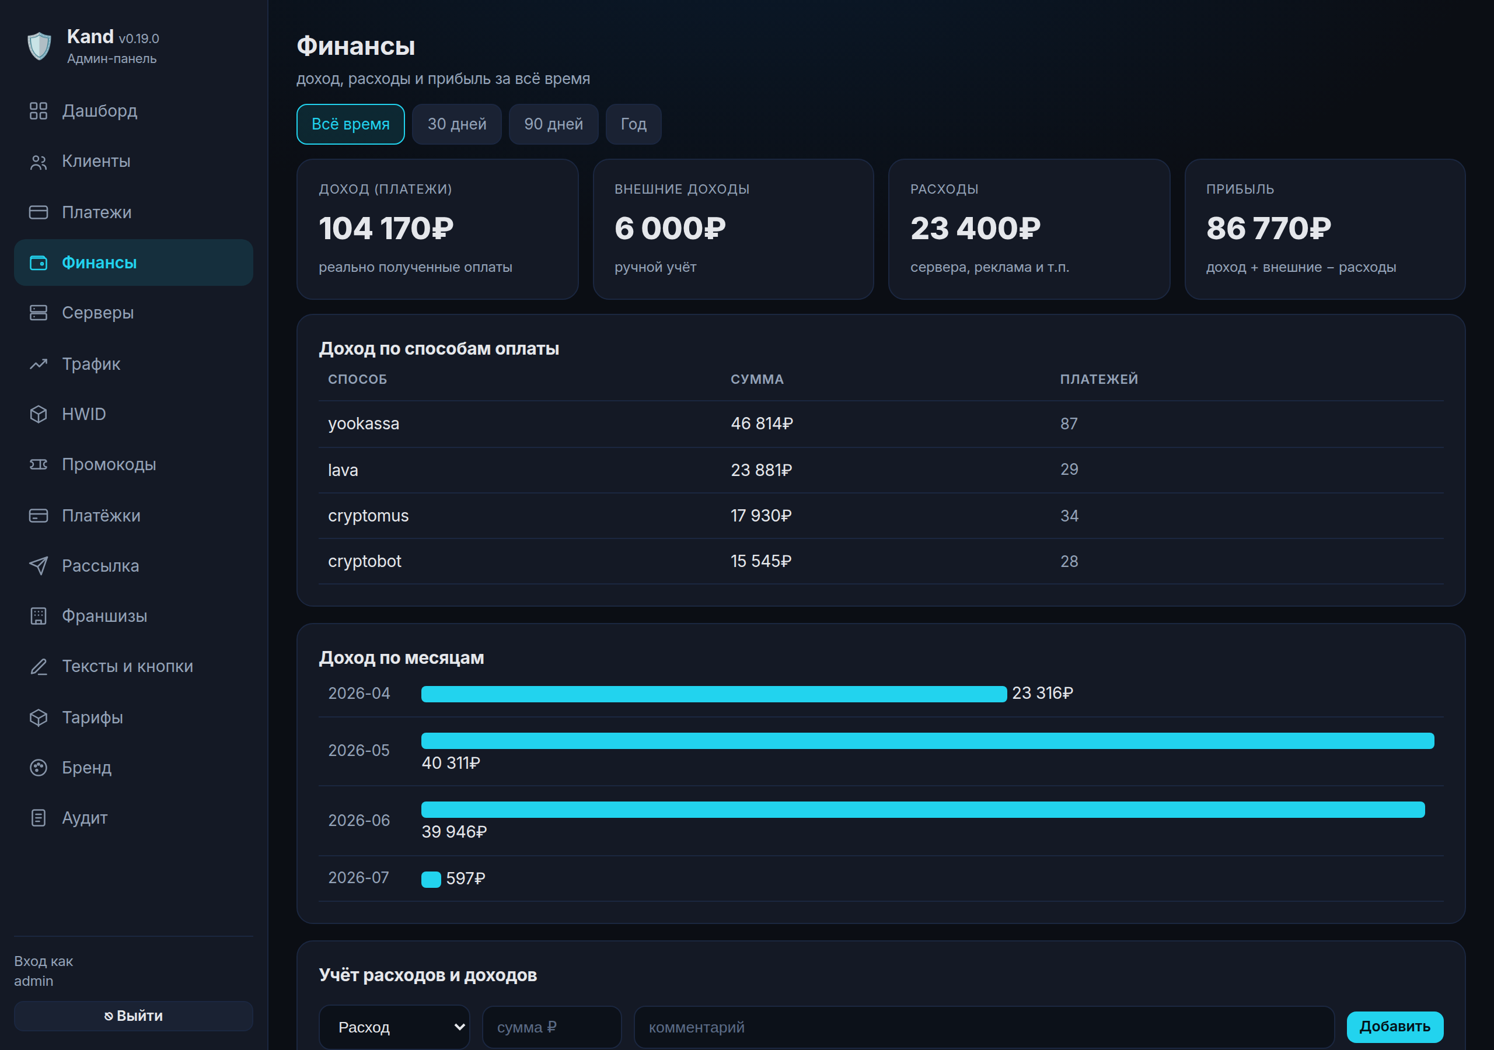Select the Серверы server icon
Image resolution: width=1494 pixels, height=1050 pixels.
(x=39, y=313)
